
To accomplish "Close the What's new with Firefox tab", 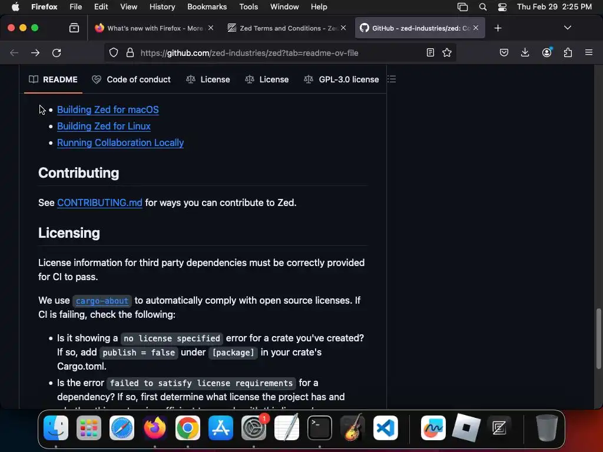I will 211,28.
